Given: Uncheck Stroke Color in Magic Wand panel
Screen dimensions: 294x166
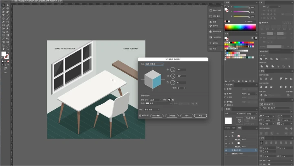Looking at the screenshot, I should coord(225,94).
